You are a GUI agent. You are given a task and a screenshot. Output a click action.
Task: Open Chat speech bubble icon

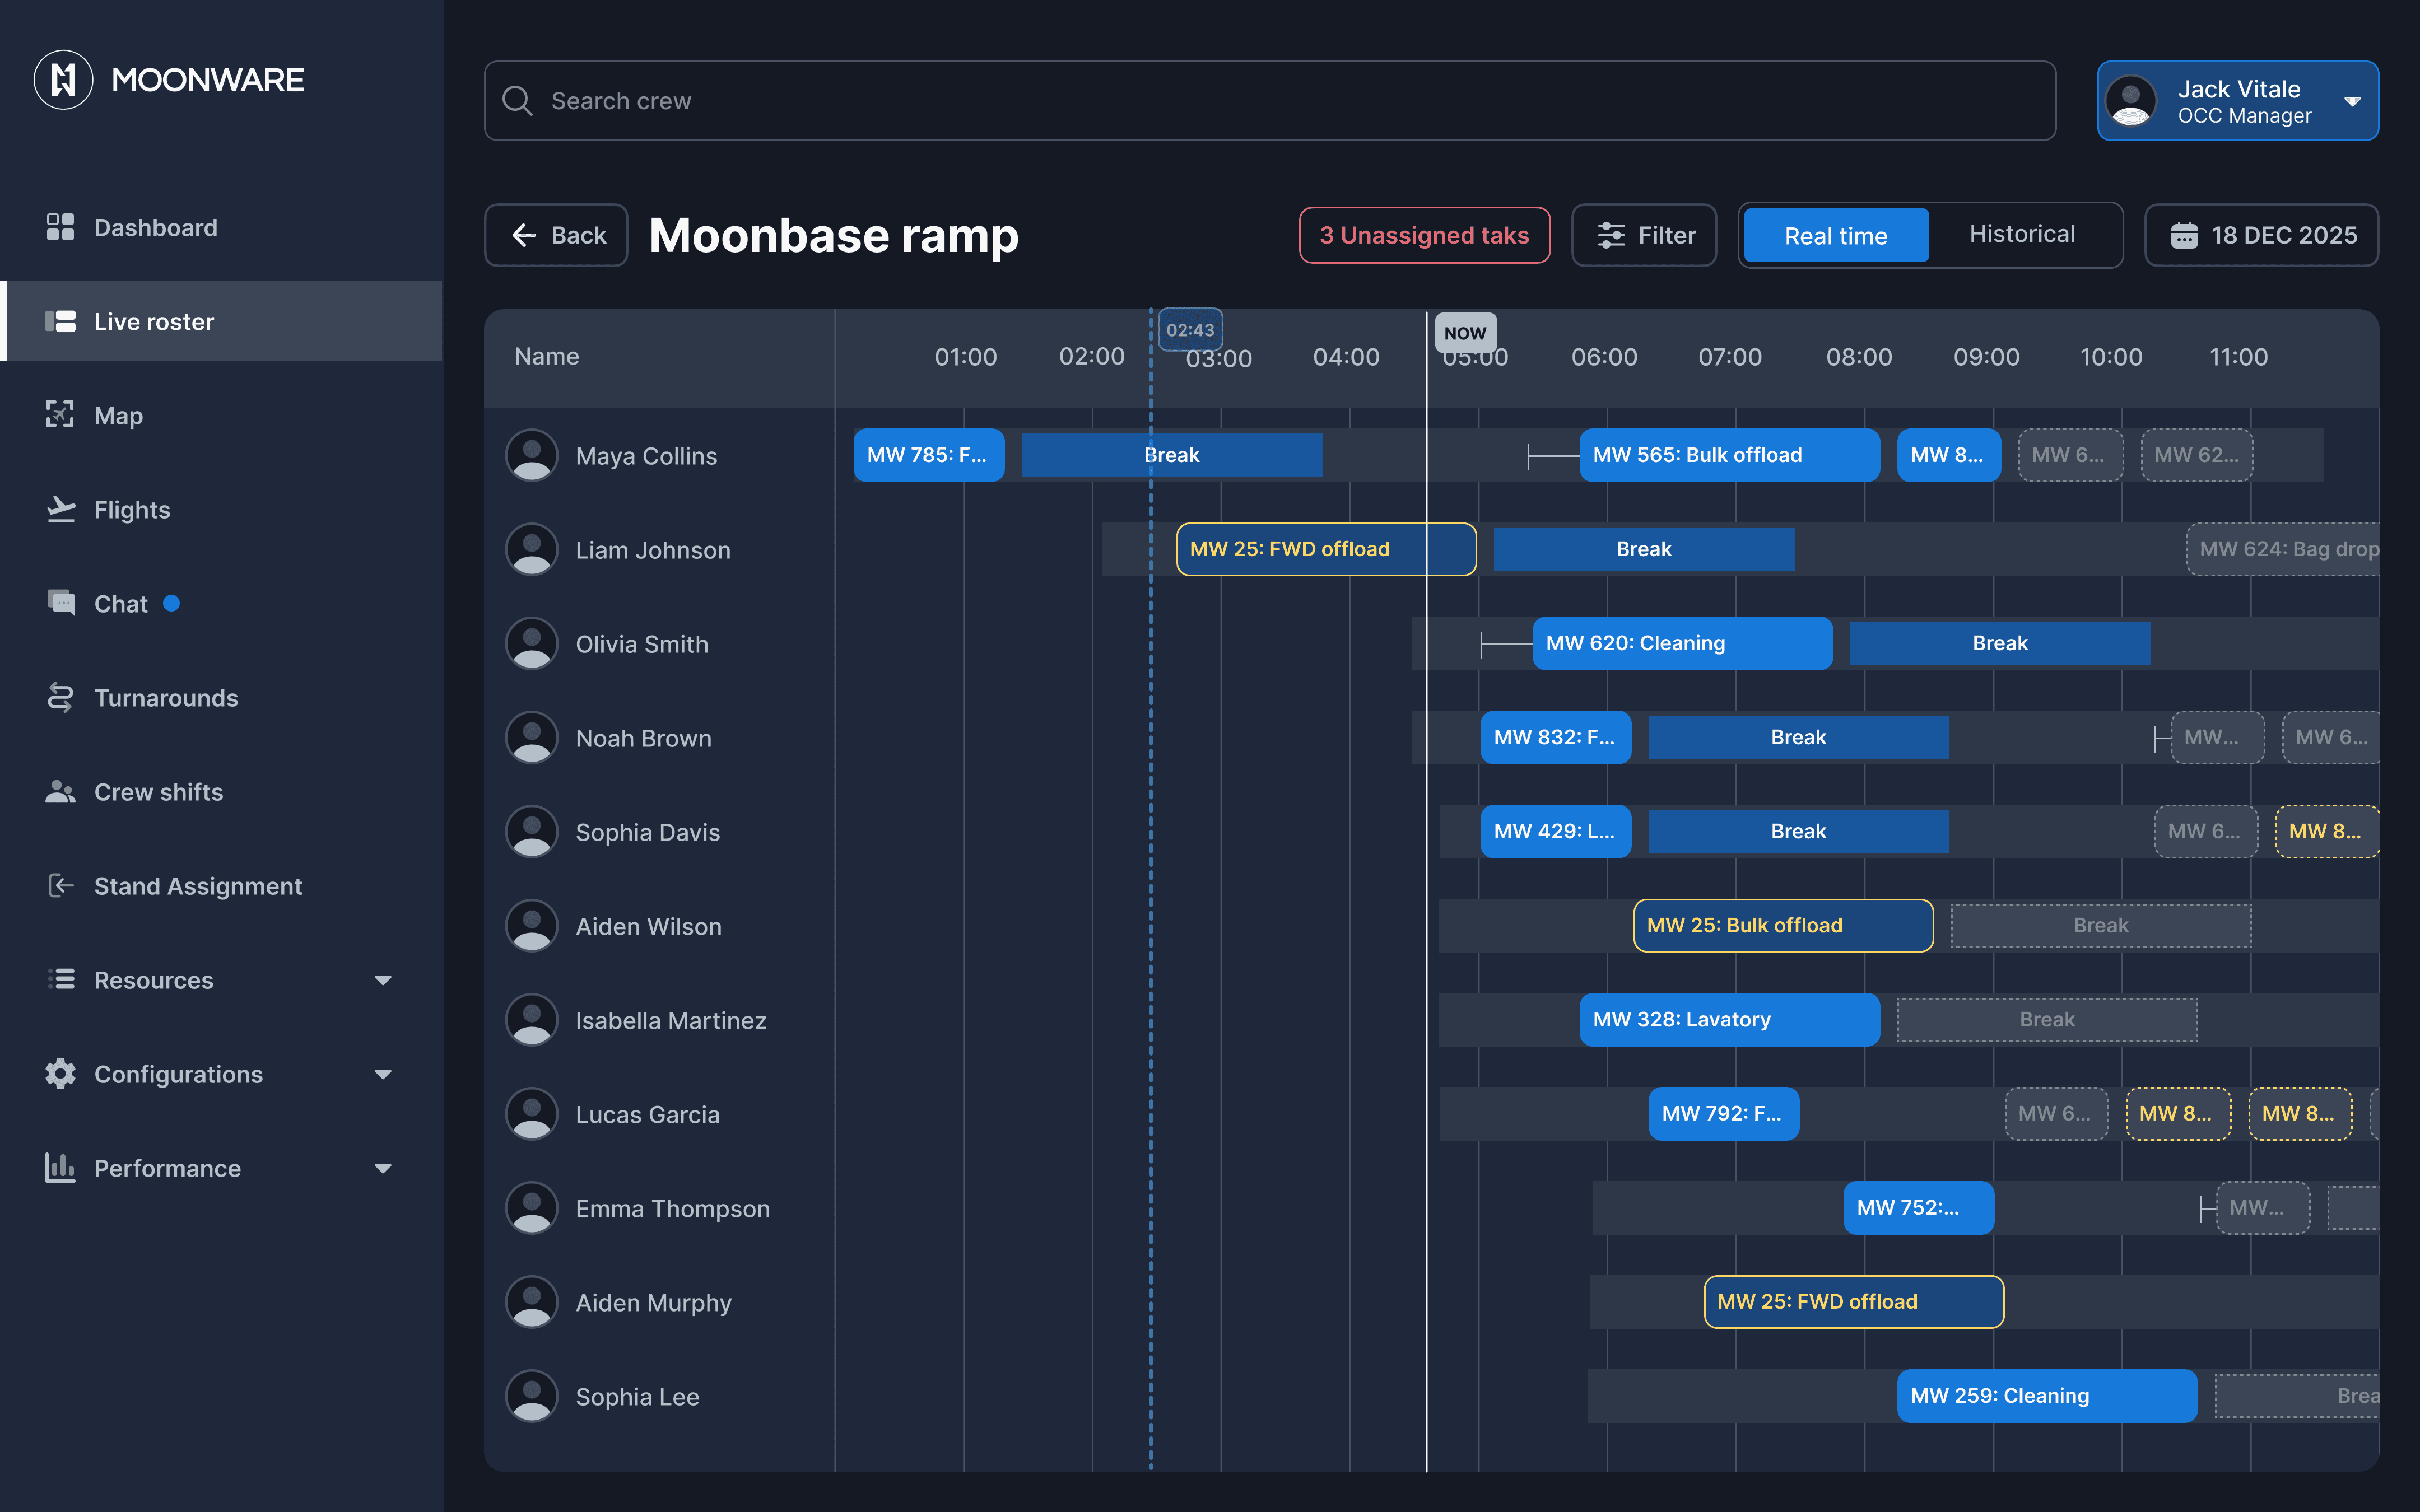(x=60, y=603)
